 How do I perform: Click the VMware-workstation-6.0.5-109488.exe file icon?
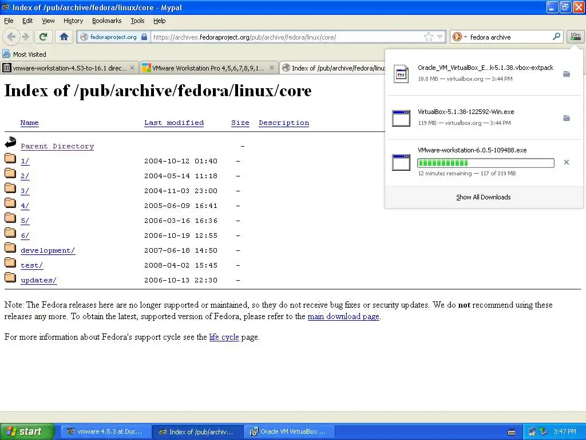(401, 162)
